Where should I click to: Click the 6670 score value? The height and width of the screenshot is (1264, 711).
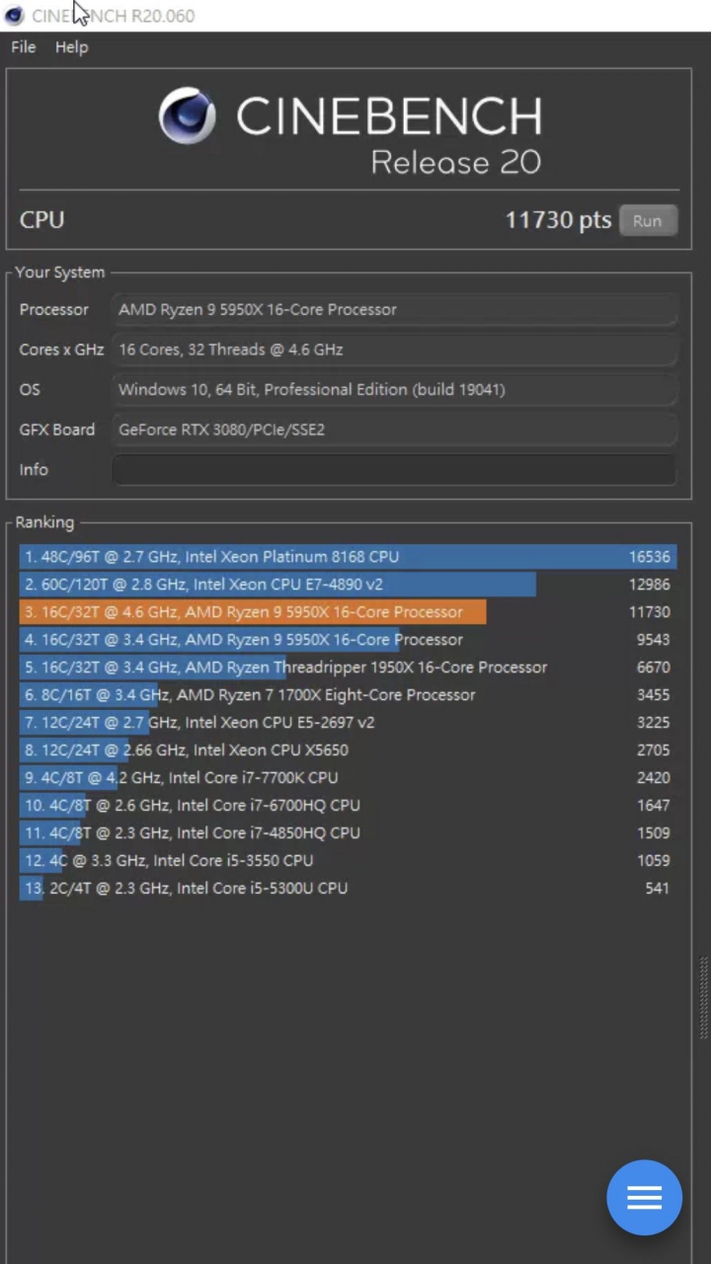point(654,668)
